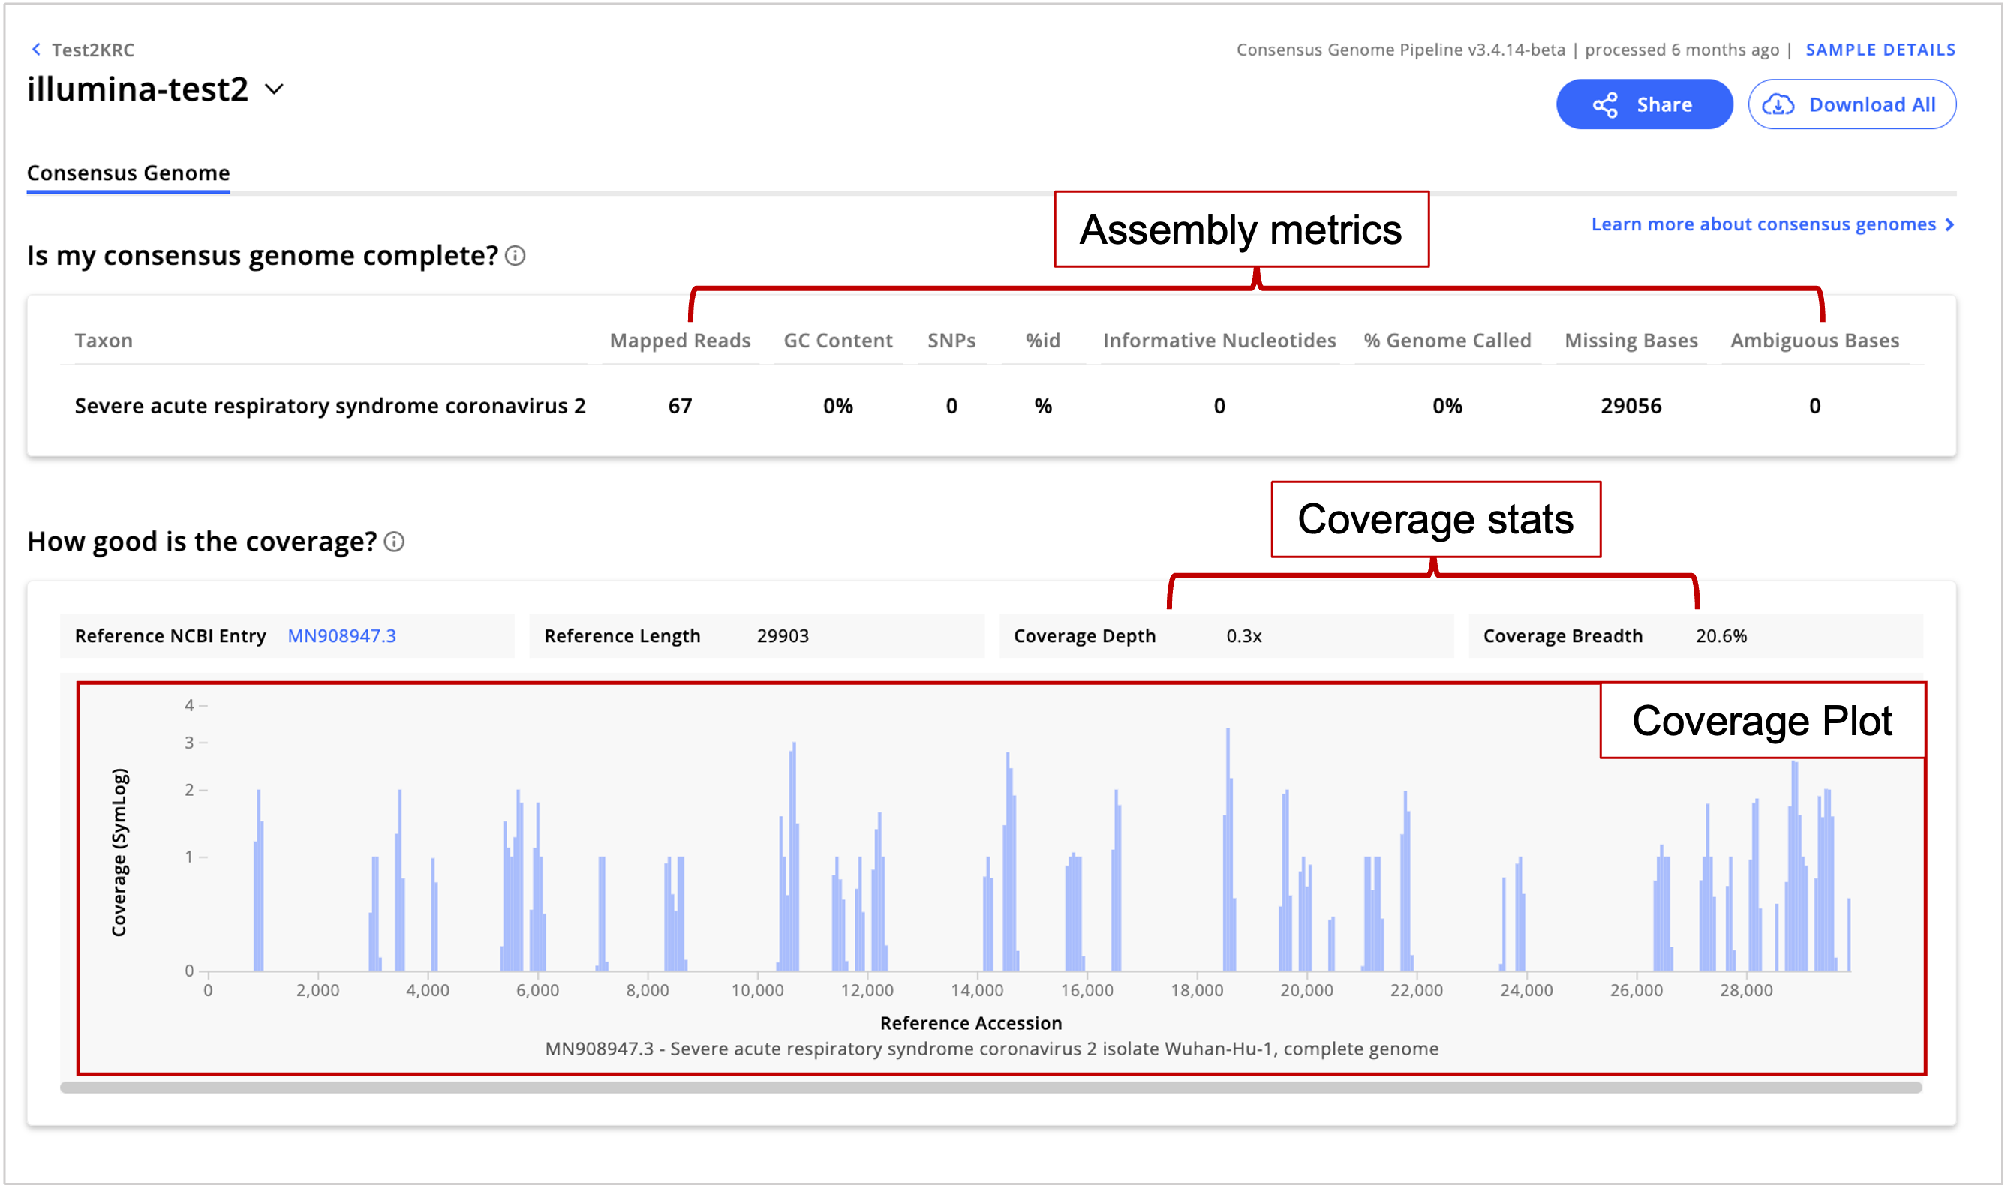Click info icon beside consensus genome complete heading
The width and height of the screenshot is (2005, 1186).
tap(516, 256)
